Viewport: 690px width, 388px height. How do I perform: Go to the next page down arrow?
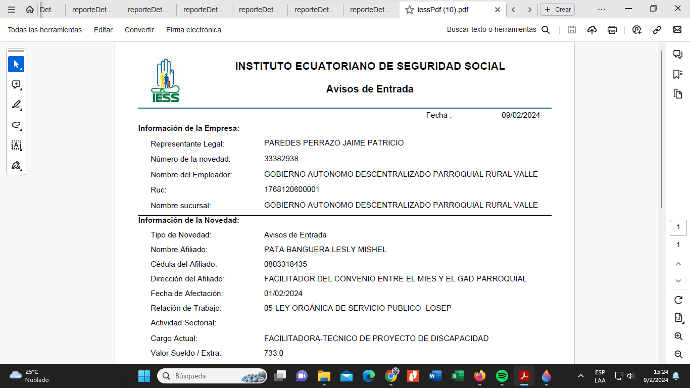(678, 281)
